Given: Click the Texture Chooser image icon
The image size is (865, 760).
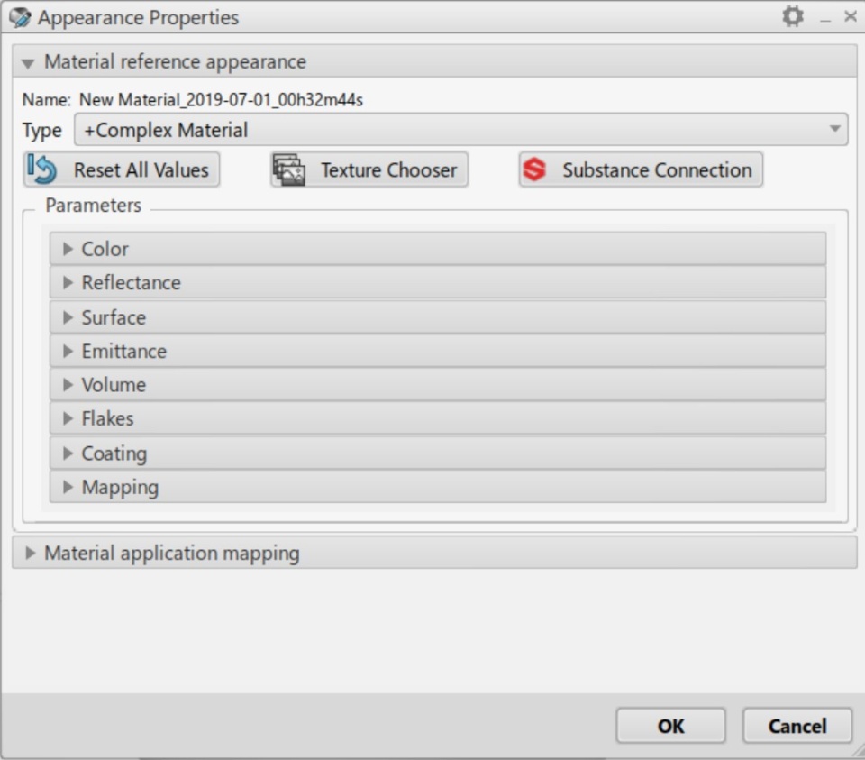Looking at the screenshot, I should click(289, 169).
